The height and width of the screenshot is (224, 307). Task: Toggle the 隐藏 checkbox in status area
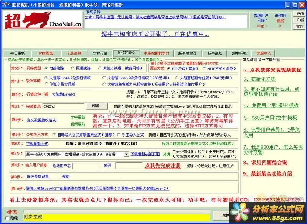[x=7, y=218]
